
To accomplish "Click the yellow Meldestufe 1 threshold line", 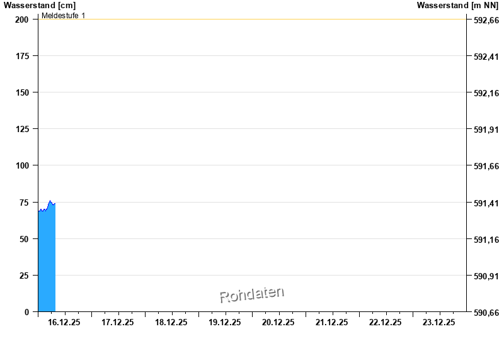I will coord(252,20).
